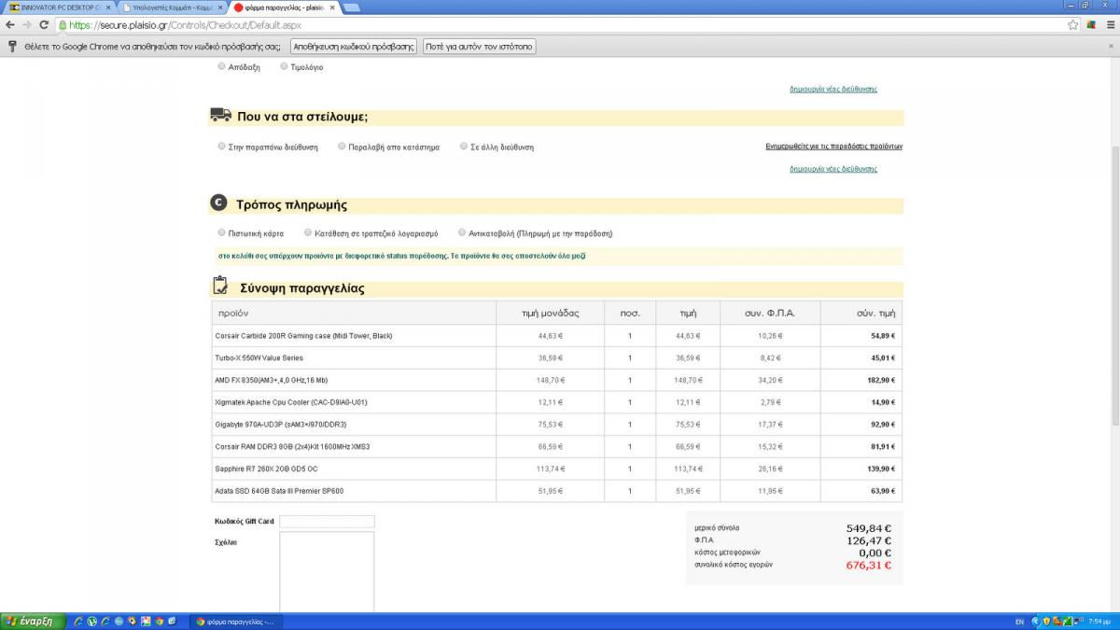The height and width of the screenshot is (630, 1120).
Task: Click the subtotal 549,84 € value
Action: [x=868, y=528]
